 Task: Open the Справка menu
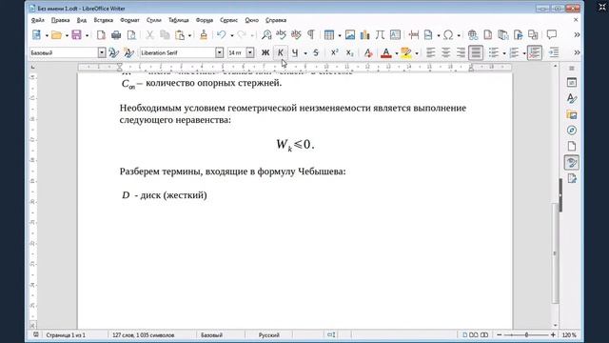[276, 20]
